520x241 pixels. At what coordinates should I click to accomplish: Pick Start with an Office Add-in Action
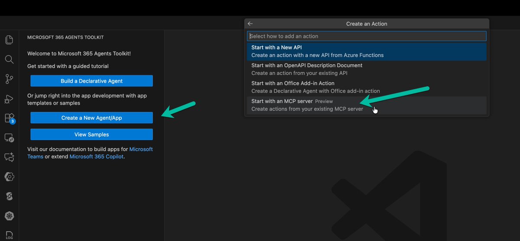pos(367,87)
